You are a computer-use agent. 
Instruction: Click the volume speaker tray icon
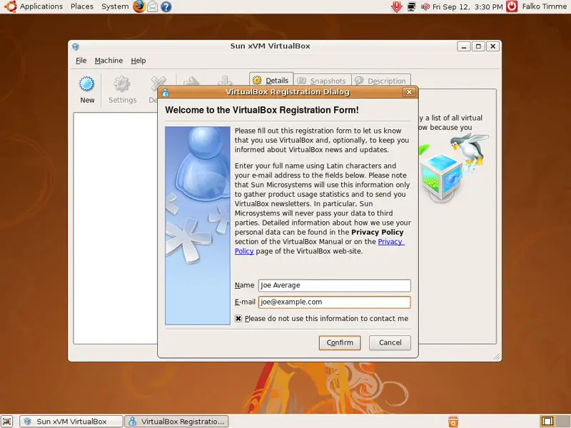(x=425, y=6)
